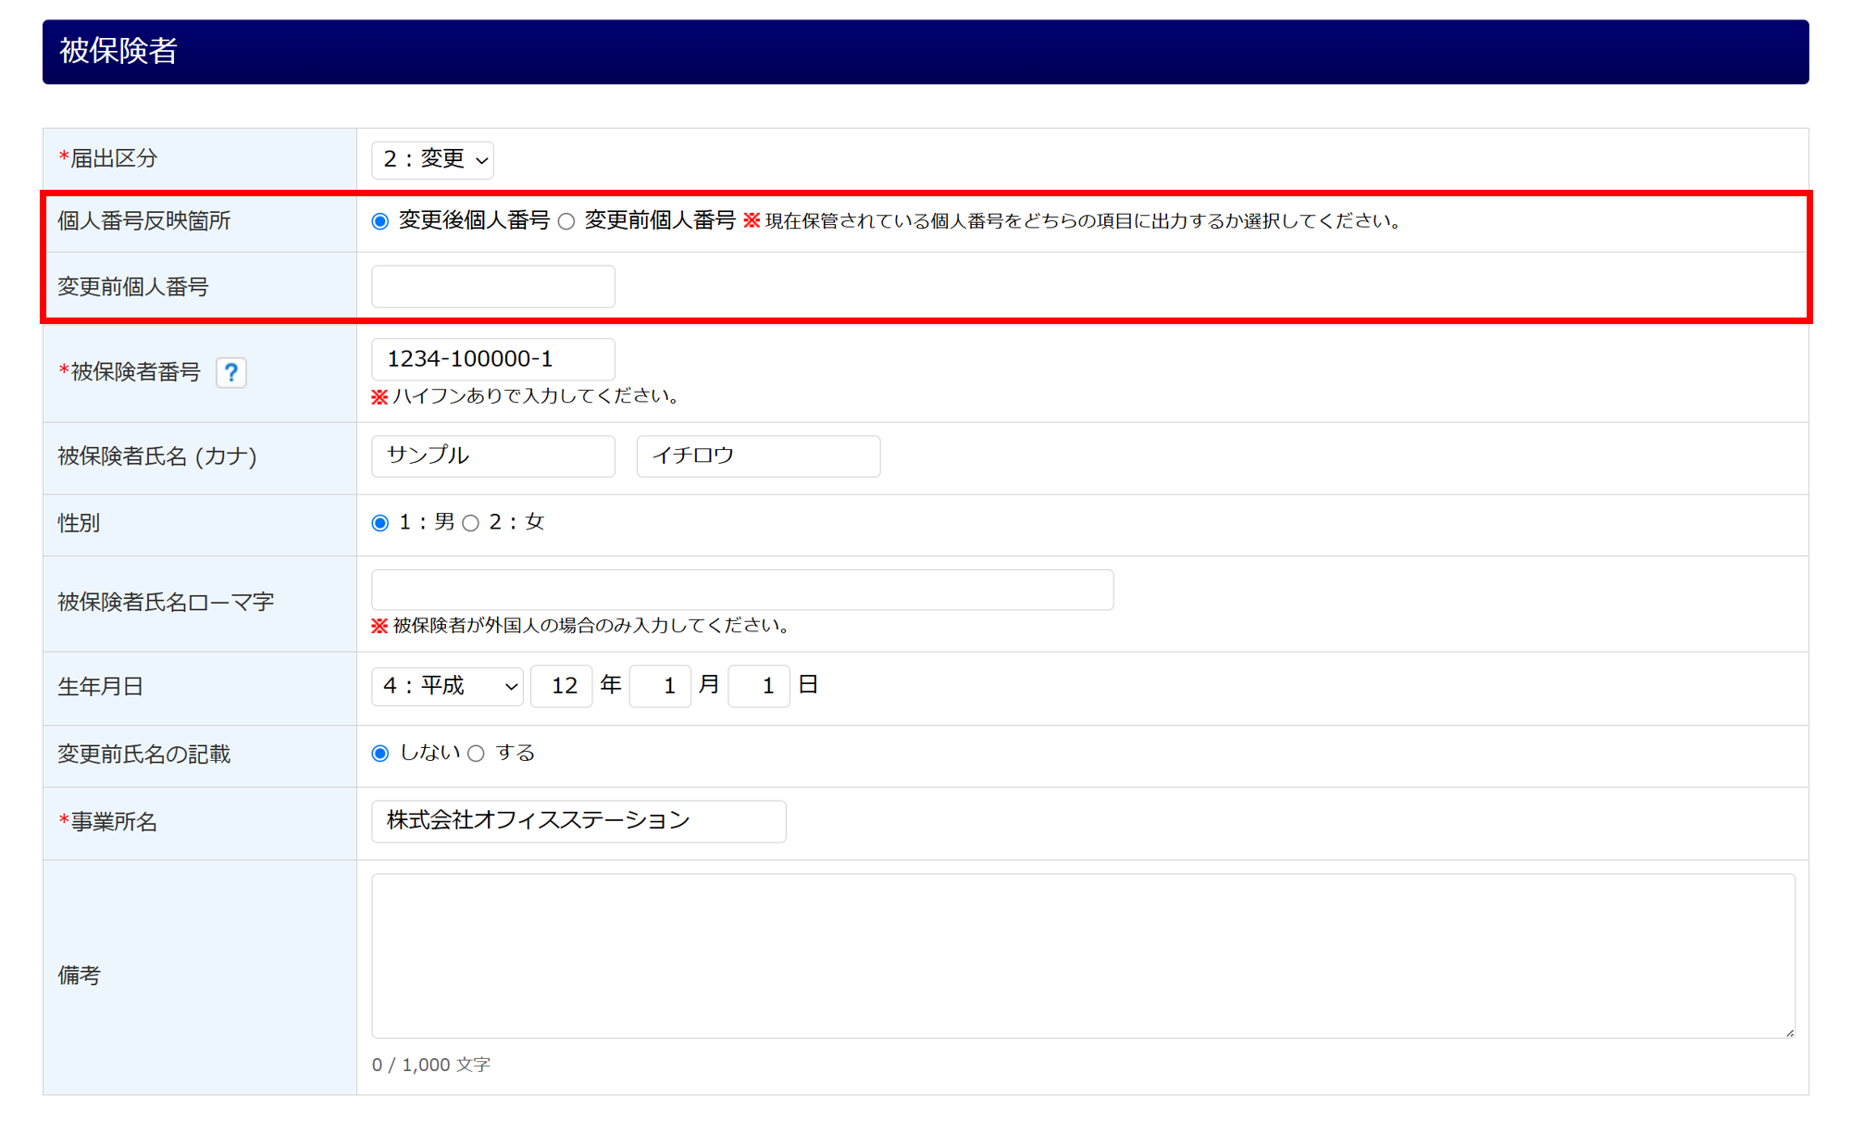Click the resize handle of the 備考 textarea

pos(1789,1032)
